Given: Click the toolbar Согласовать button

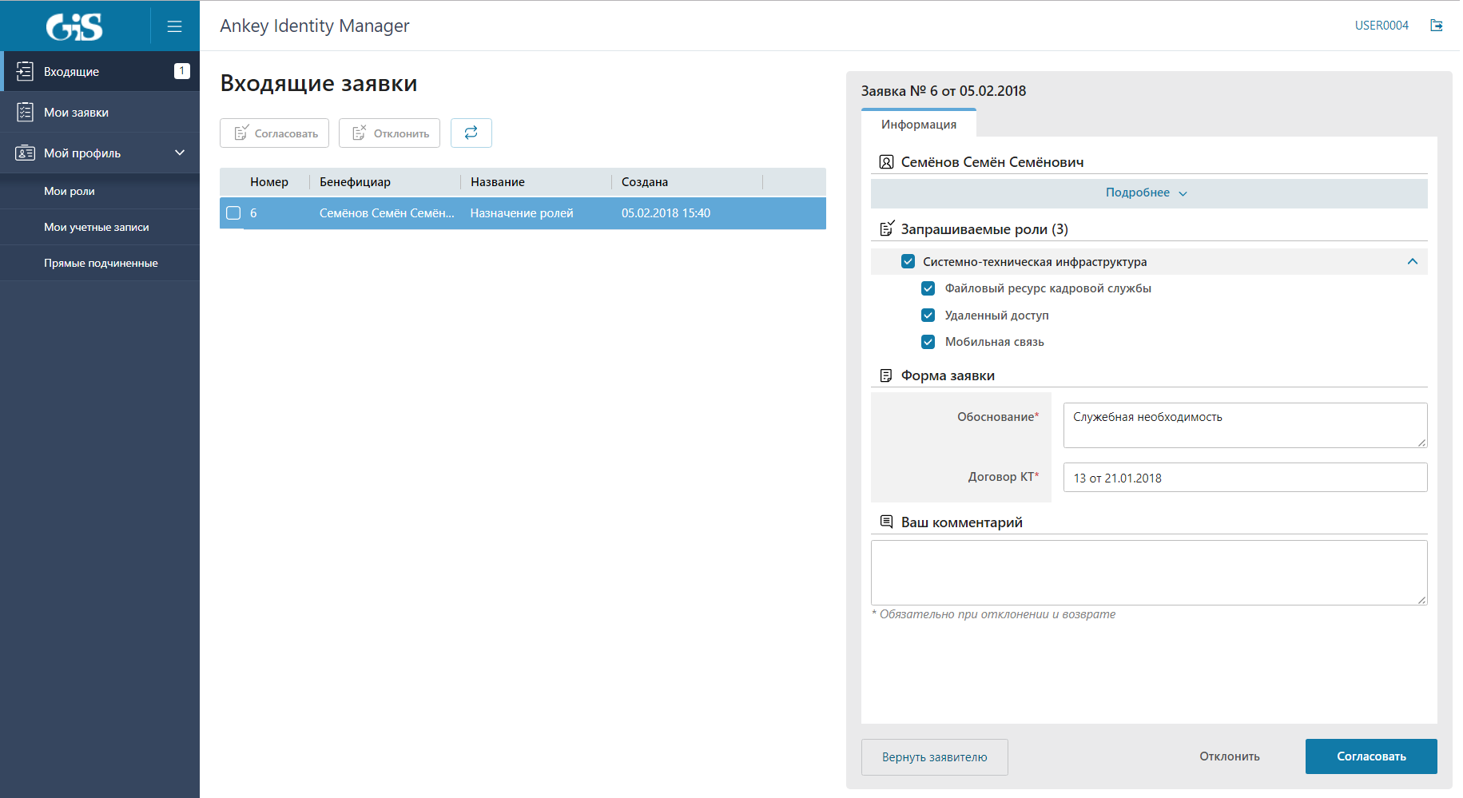Looking at the screenshot, I should coord(274,133).
